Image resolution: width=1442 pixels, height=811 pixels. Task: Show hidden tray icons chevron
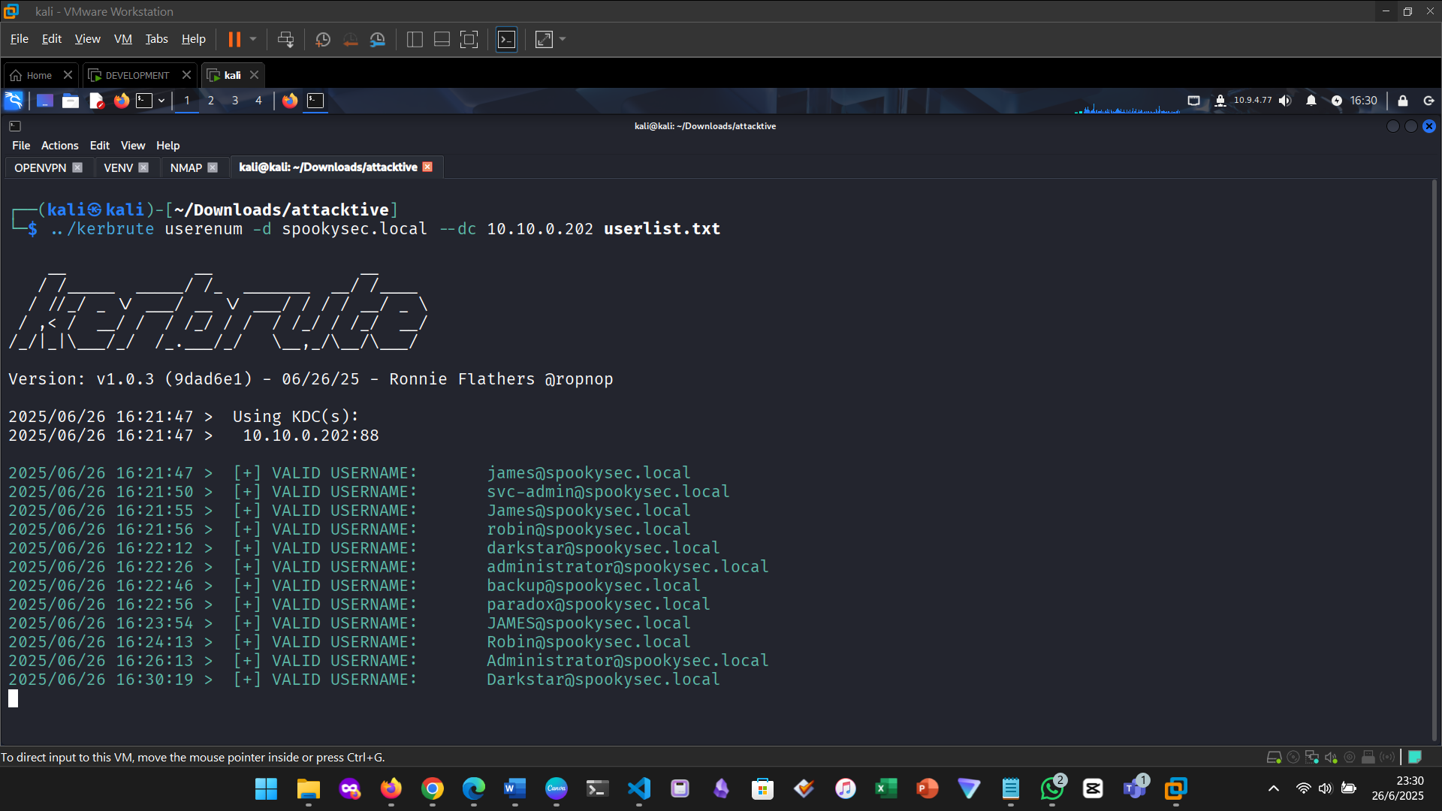click(1273, 788)
